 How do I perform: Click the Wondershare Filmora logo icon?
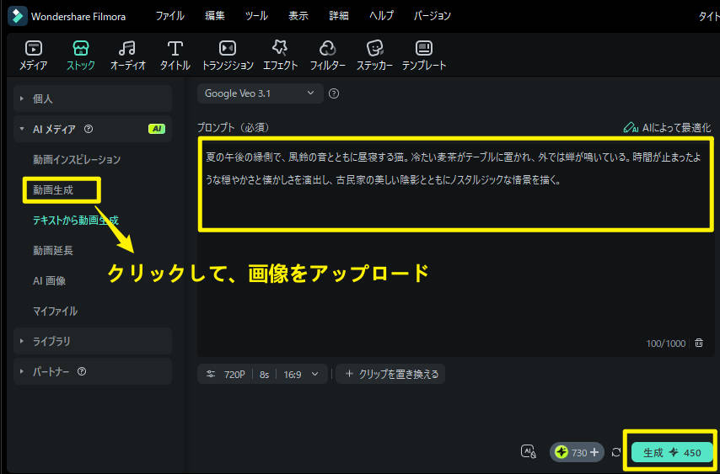(18, 16)
